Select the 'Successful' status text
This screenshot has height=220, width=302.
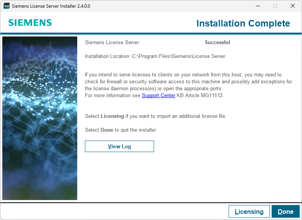click(217, 42)
